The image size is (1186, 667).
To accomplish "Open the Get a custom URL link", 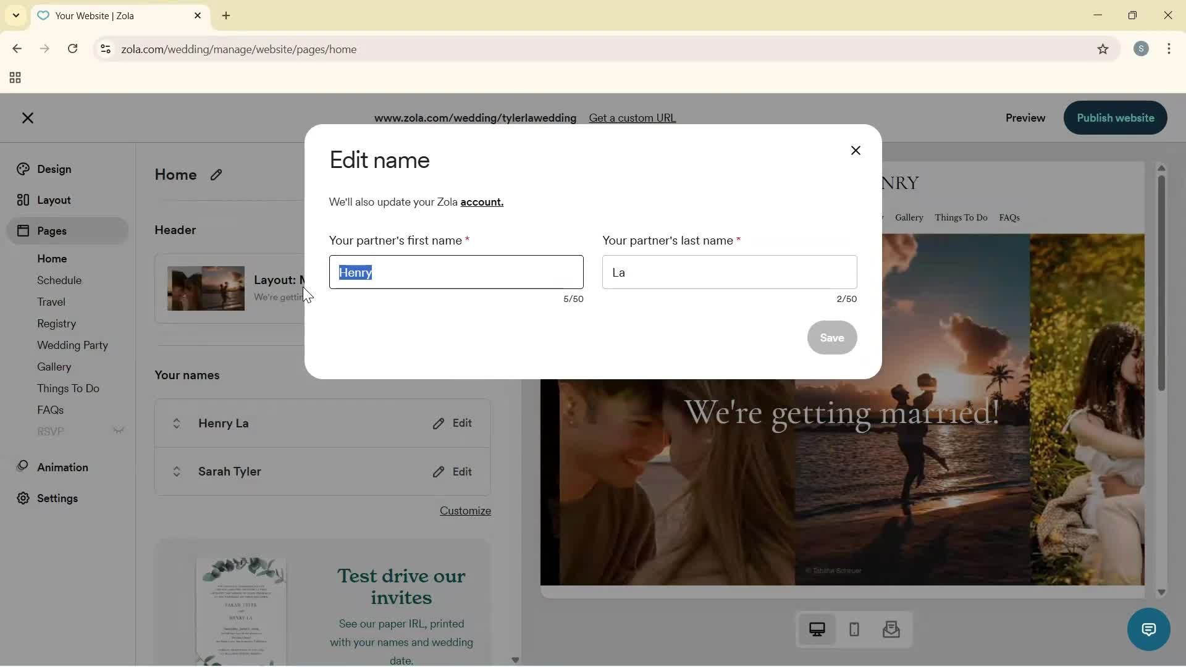I will (633, 118).
